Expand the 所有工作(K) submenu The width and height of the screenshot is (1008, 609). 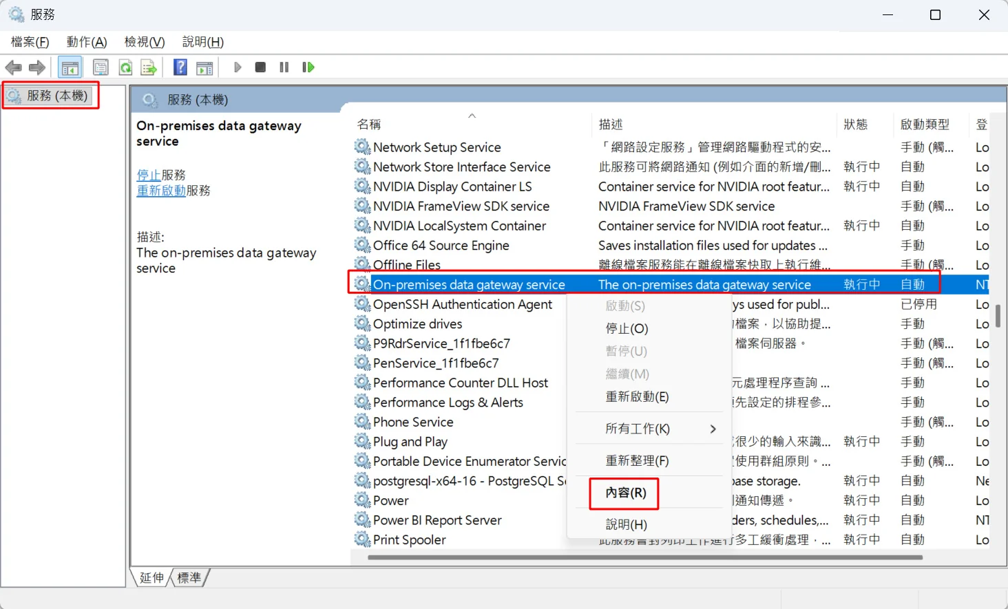[649, 429]
